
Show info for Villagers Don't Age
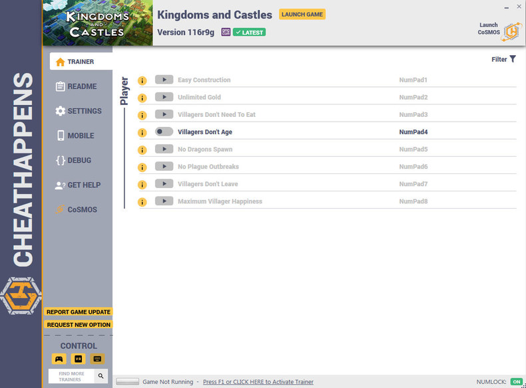142,133
